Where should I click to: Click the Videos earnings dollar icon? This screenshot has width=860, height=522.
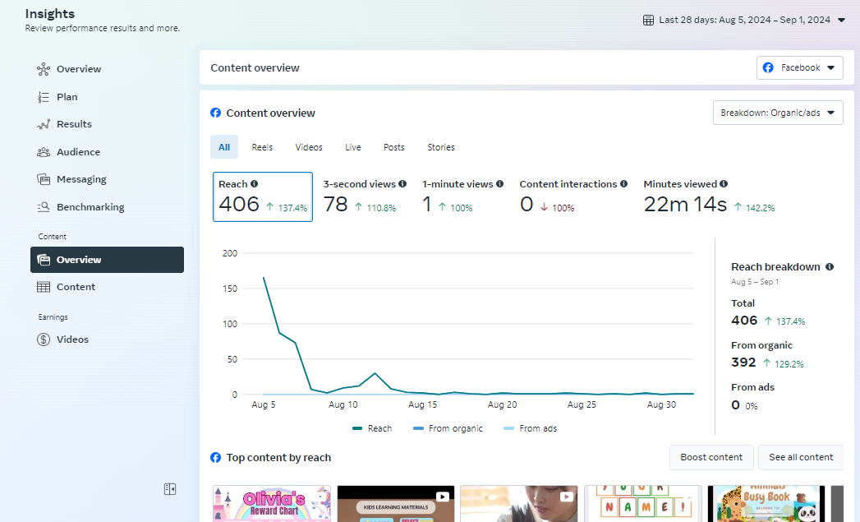(x=44, y=340)
